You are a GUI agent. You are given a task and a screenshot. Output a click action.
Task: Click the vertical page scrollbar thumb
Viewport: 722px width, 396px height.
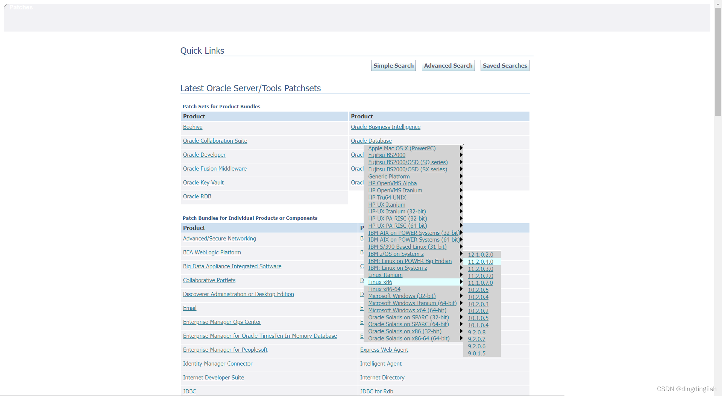(718, 62)
